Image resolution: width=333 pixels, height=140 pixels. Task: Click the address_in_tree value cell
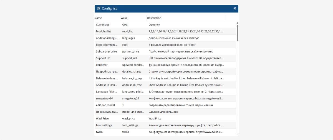132,85
